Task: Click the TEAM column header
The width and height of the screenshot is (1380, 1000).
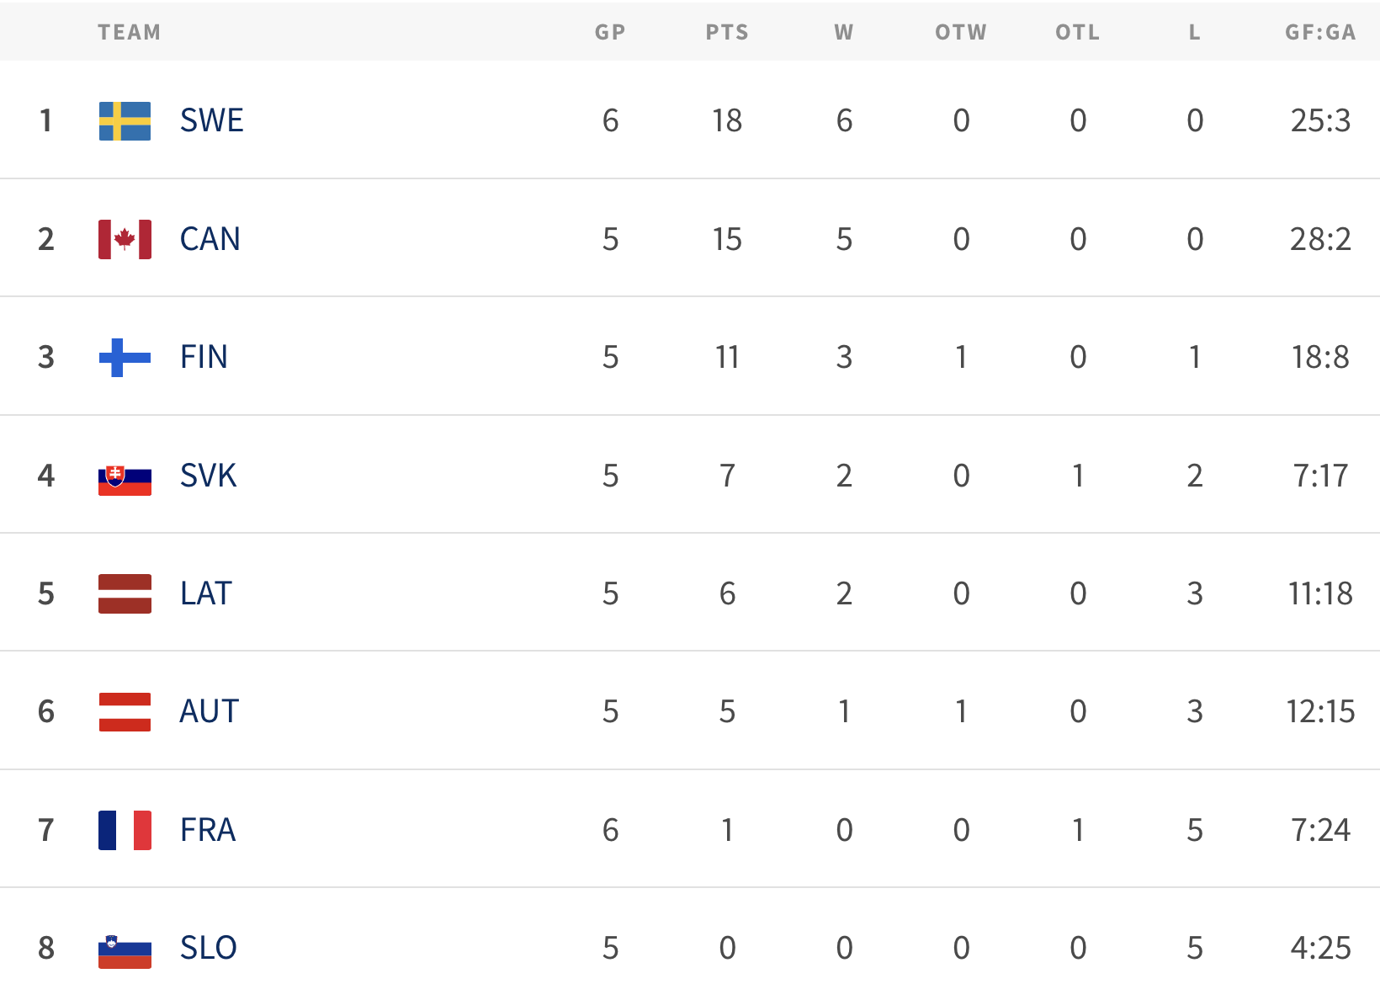Action: pyautogui.click(x=129, y=32)
